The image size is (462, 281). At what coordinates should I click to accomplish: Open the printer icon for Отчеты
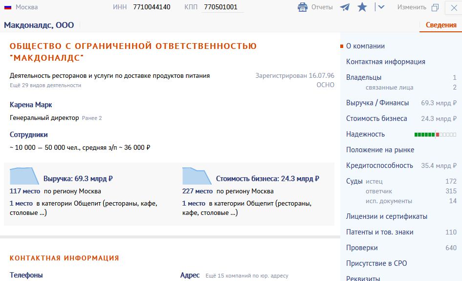pos(302,7)
